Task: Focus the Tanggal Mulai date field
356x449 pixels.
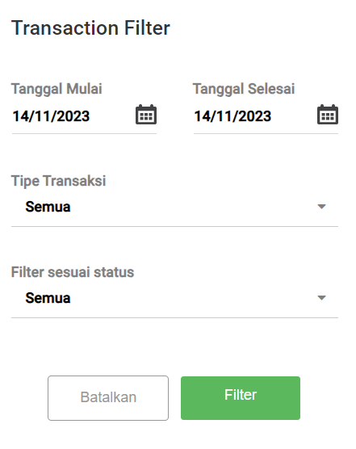Action: pyautogui.click(x=84, y=116)
